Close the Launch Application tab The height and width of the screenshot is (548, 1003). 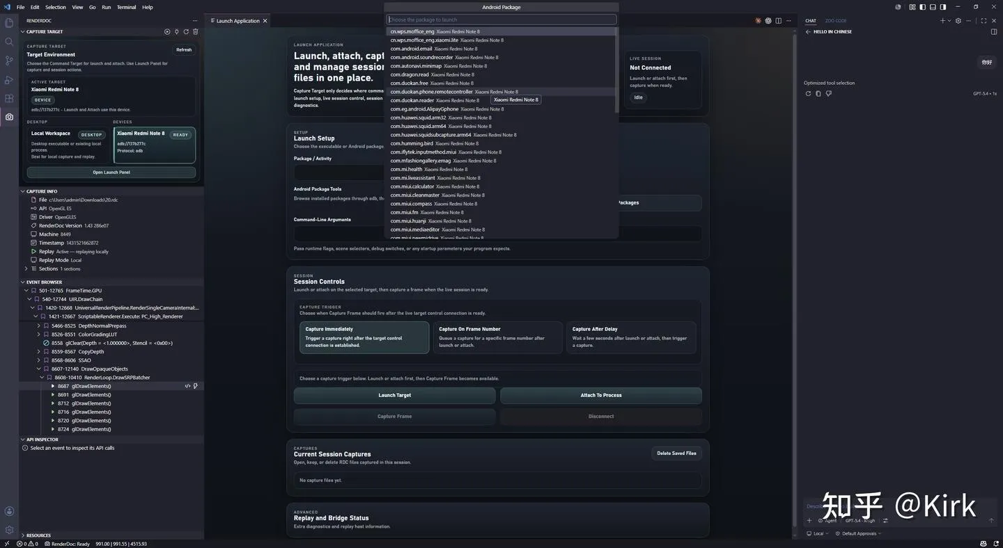tap(265, 21)
